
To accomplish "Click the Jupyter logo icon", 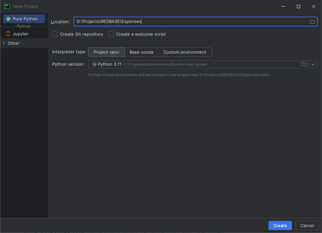I will point(8,34).
